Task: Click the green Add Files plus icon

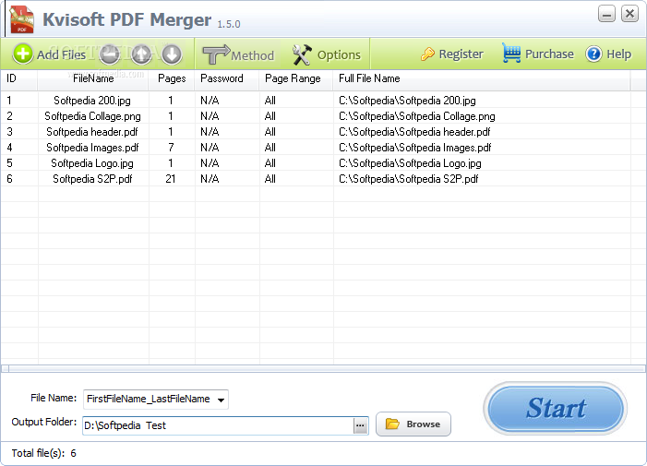Action: click(x=22, y=54)
